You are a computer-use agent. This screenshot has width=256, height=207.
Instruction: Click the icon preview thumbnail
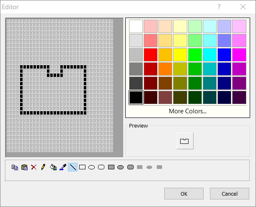(x=184, y=141)
